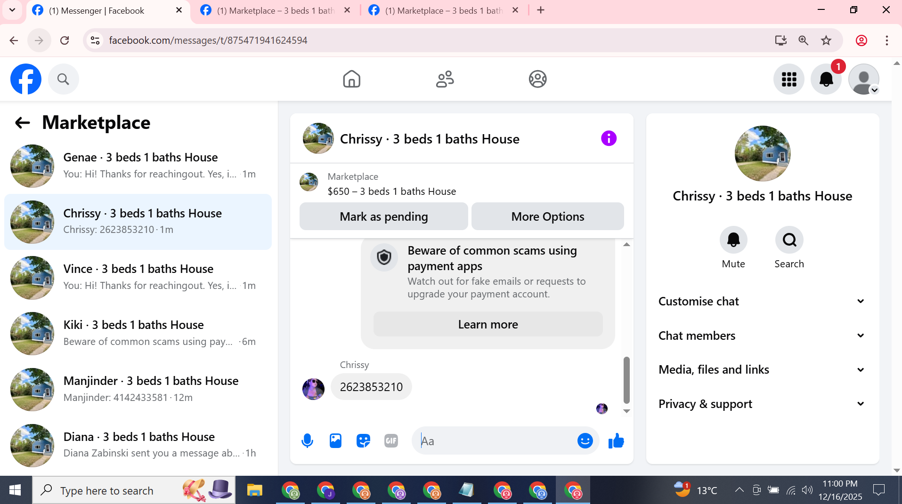This screenshot has height=504, width=902.
Task: Open the weather widget showing 13°C
Action: click(x=695, y=490)
